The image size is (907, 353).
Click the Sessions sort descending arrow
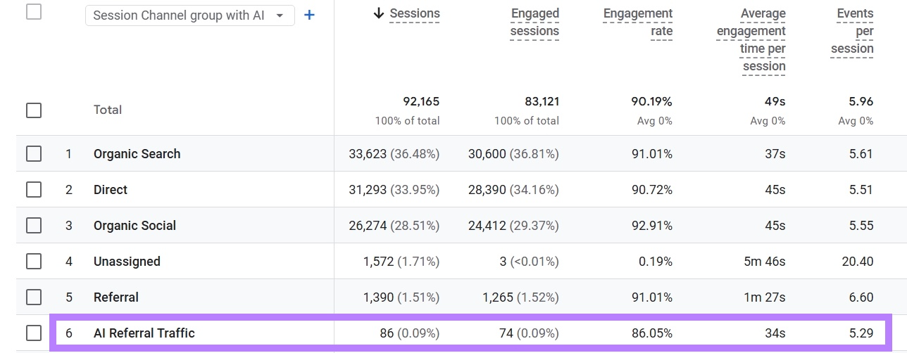pos(379,14)
